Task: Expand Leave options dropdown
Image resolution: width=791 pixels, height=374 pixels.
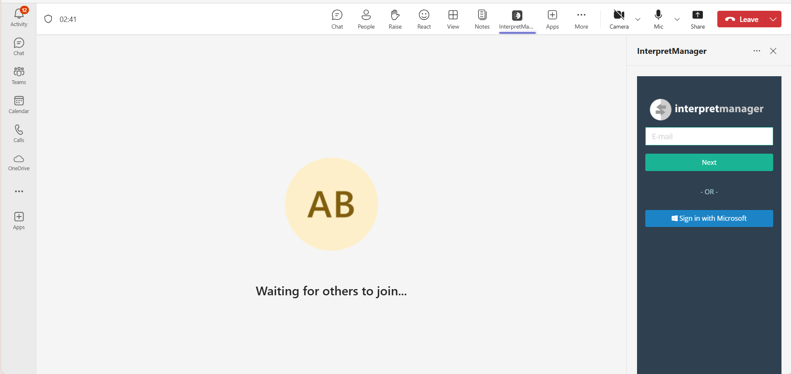Action: pos(773,19)
